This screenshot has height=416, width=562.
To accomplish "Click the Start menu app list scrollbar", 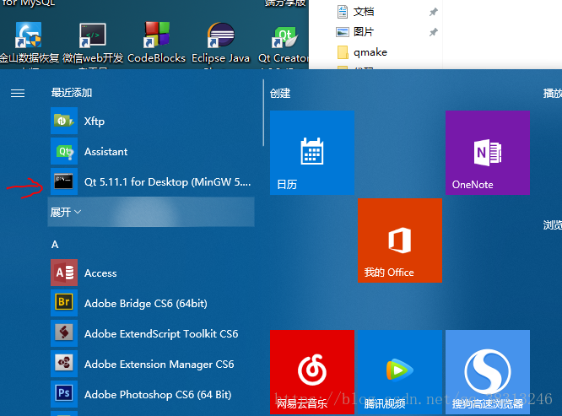I will coord(263,112).
